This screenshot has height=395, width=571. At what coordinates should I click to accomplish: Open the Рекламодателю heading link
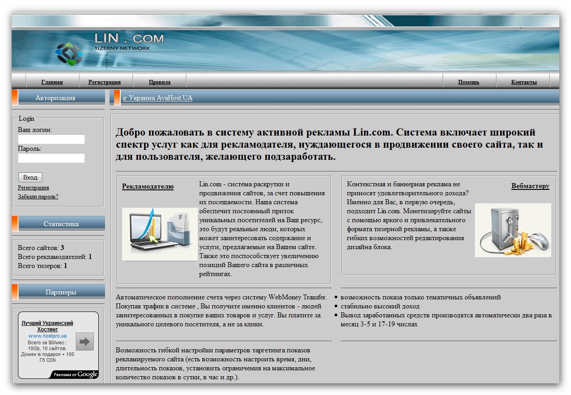(148, 186)
